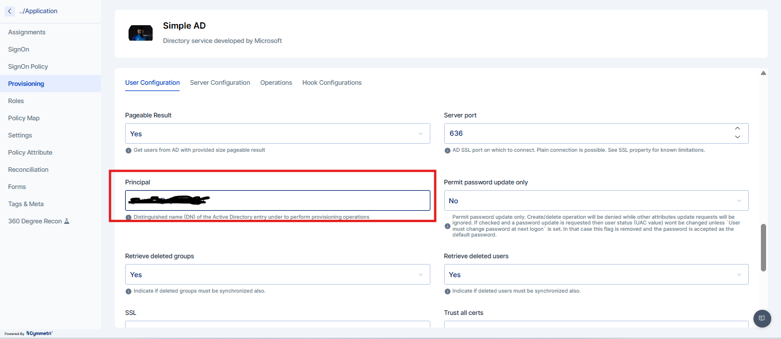Screen dimensions: 781x339
Task: Switch to Server Configuration tab
Action: [220, 82]
